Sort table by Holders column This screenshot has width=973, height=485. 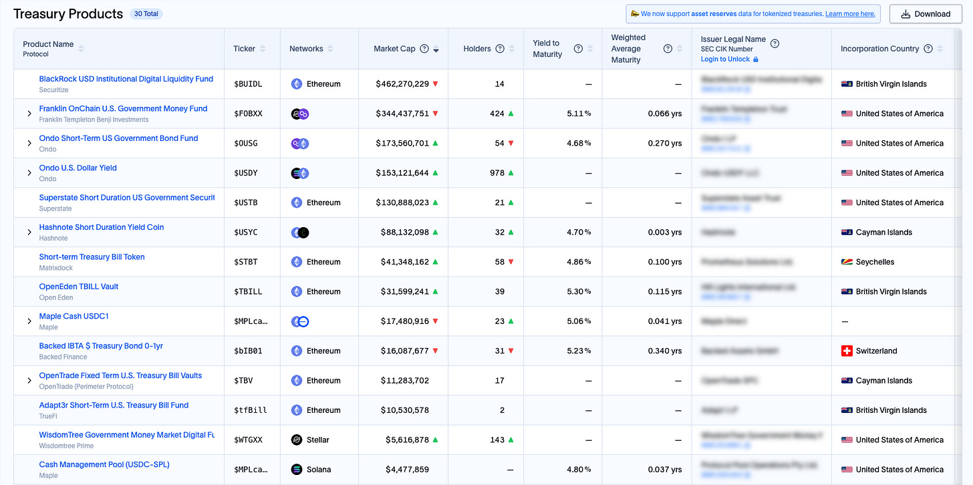[512, 49]
